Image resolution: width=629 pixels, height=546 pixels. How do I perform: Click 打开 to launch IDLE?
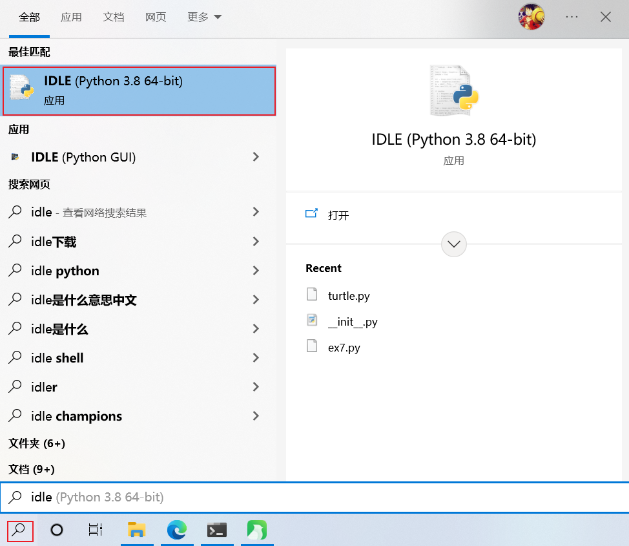(338, 216)
